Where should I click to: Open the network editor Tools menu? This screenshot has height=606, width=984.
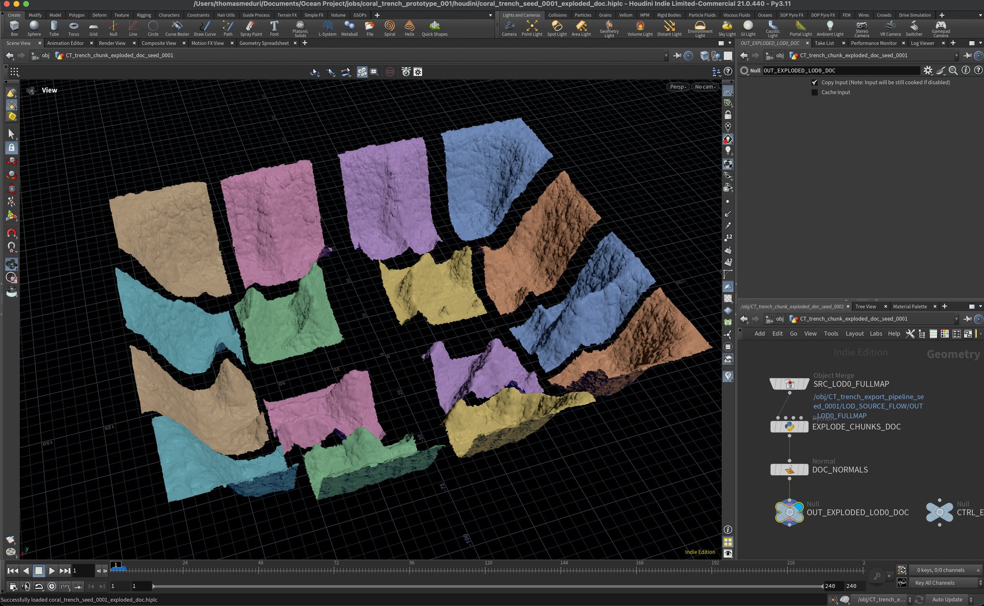coord(831,334)
